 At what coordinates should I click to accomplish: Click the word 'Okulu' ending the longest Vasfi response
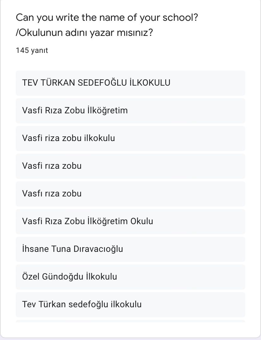(x=142, y=221)
